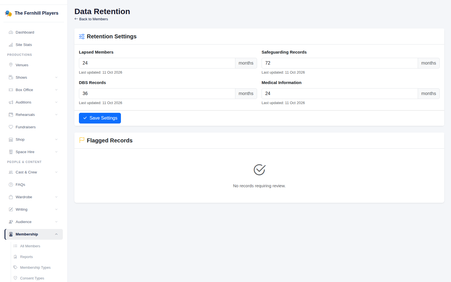The width and height of the screenshot is (451, 282).
Task: Click the Reports document icon
Action: point(15,257)
